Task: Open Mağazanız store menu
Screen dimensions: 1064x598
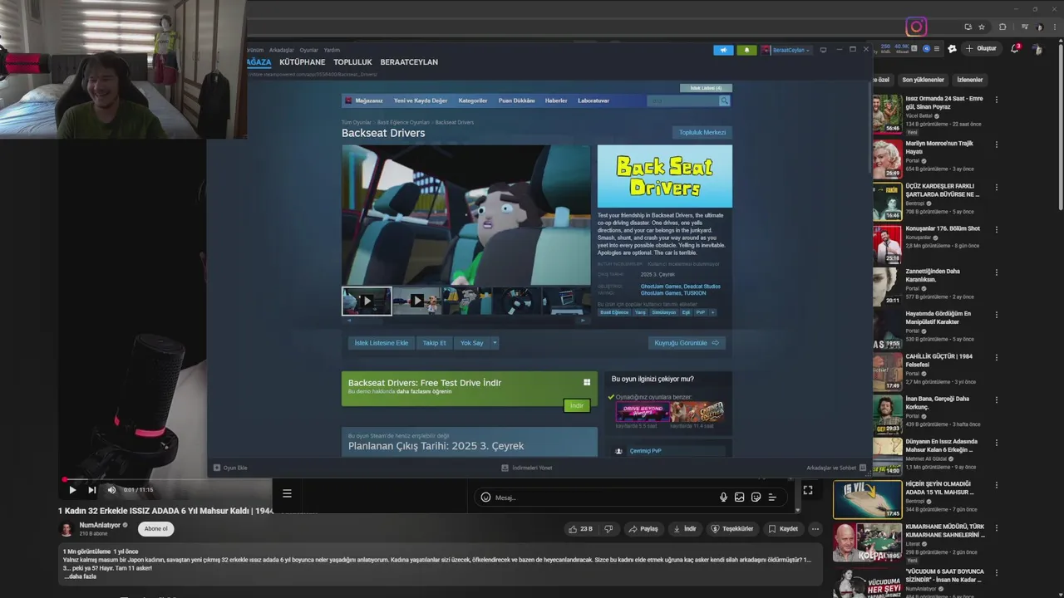Action: [x=369, y=100]
